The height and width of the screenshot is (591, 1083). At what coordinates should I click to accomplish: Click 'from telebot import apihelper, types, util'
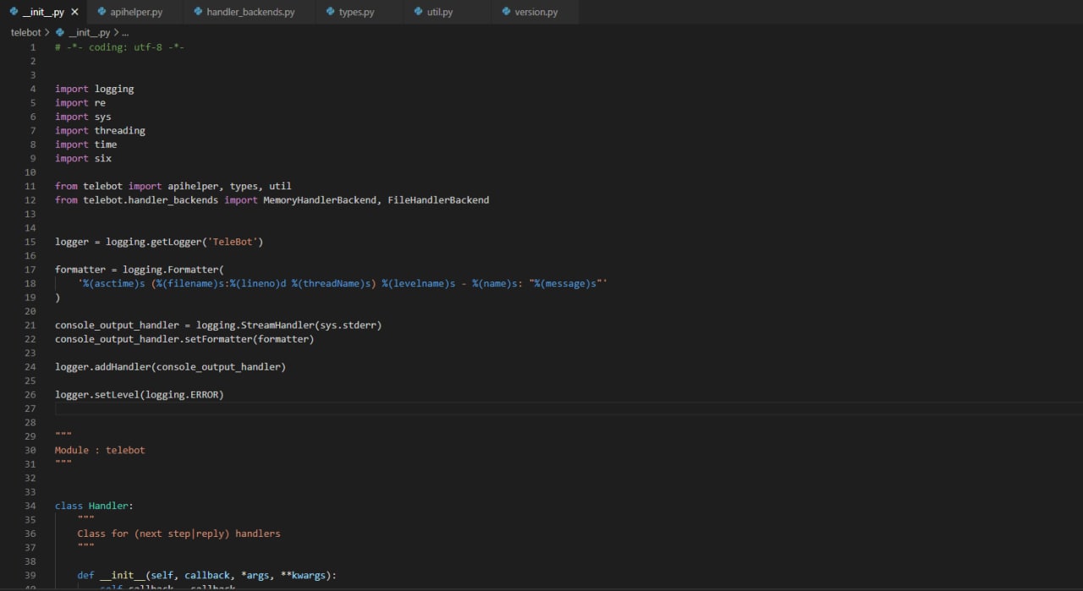pyautogui.click(x=173, y=186)
